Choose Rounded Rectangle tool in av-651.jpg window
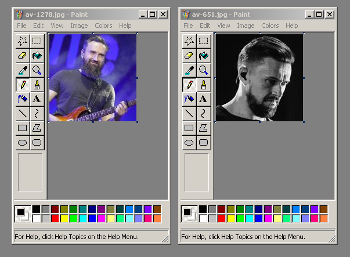The image size is (350, 257). tap(204, 143)
